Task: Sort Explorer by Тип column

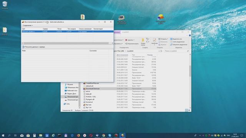Action: [x=133, y=55]
